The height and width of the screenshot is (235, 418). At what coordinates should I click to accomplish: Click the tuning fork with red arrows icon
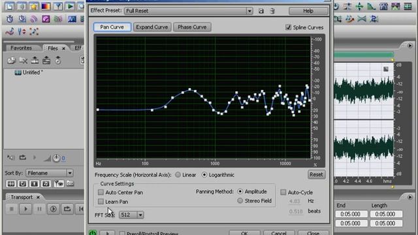[x=22, y=31]
